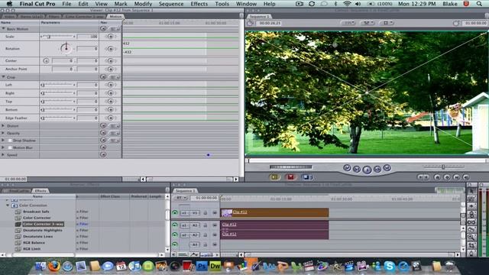Open Skype from the Dock

pyautogui.click(x=389, y=267)
